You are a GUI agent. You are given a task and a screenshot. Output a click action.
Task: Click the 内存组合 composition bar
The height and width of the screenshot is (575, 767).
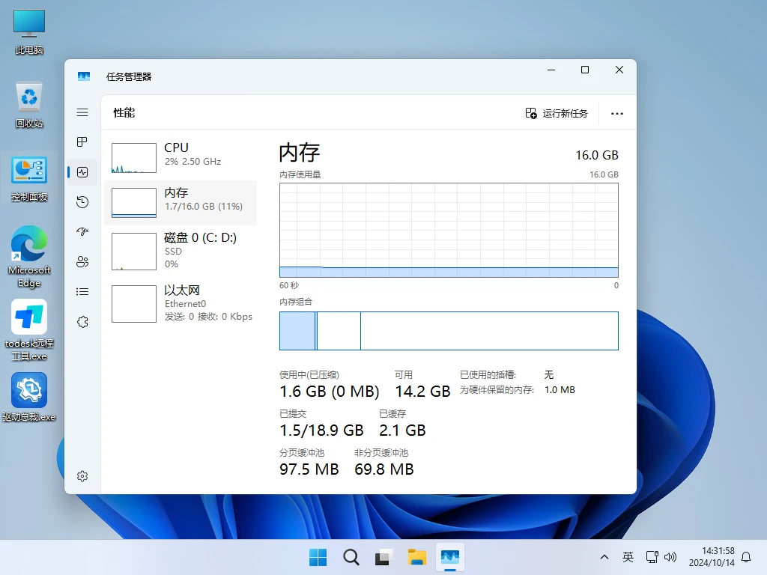point(449,331)
